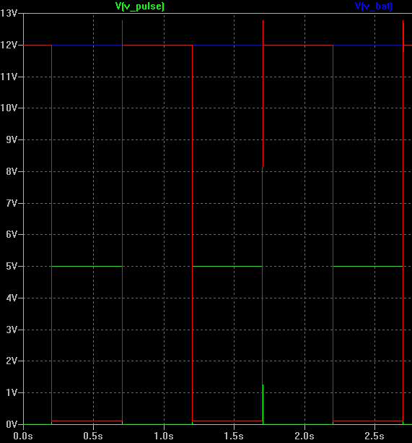Click the 0.5s time axis label
Screen dimensions: 412x443
(93, 436)
